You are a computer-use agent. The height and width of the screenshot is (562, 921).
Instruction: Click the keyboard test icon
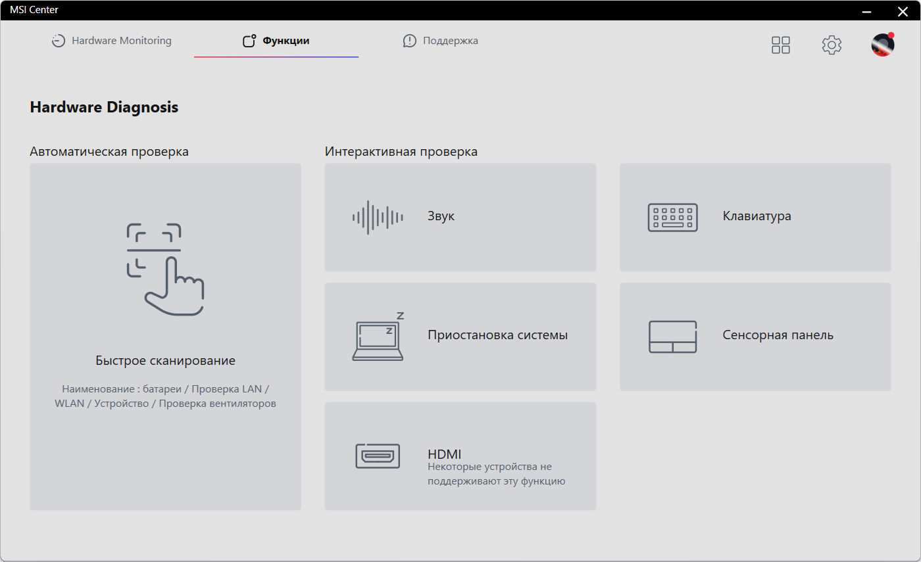(673, 217)
